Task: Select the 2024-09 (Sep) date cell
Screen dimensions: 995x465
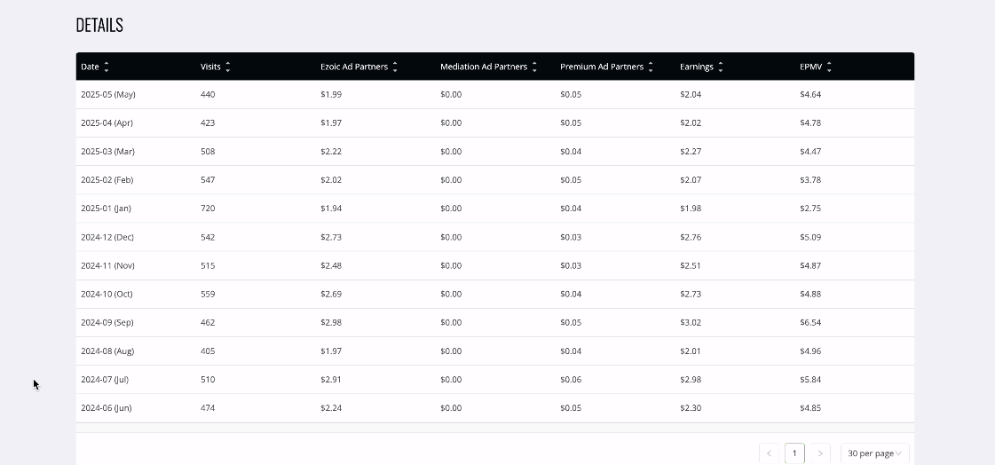Action: click(x=107, y=322)
